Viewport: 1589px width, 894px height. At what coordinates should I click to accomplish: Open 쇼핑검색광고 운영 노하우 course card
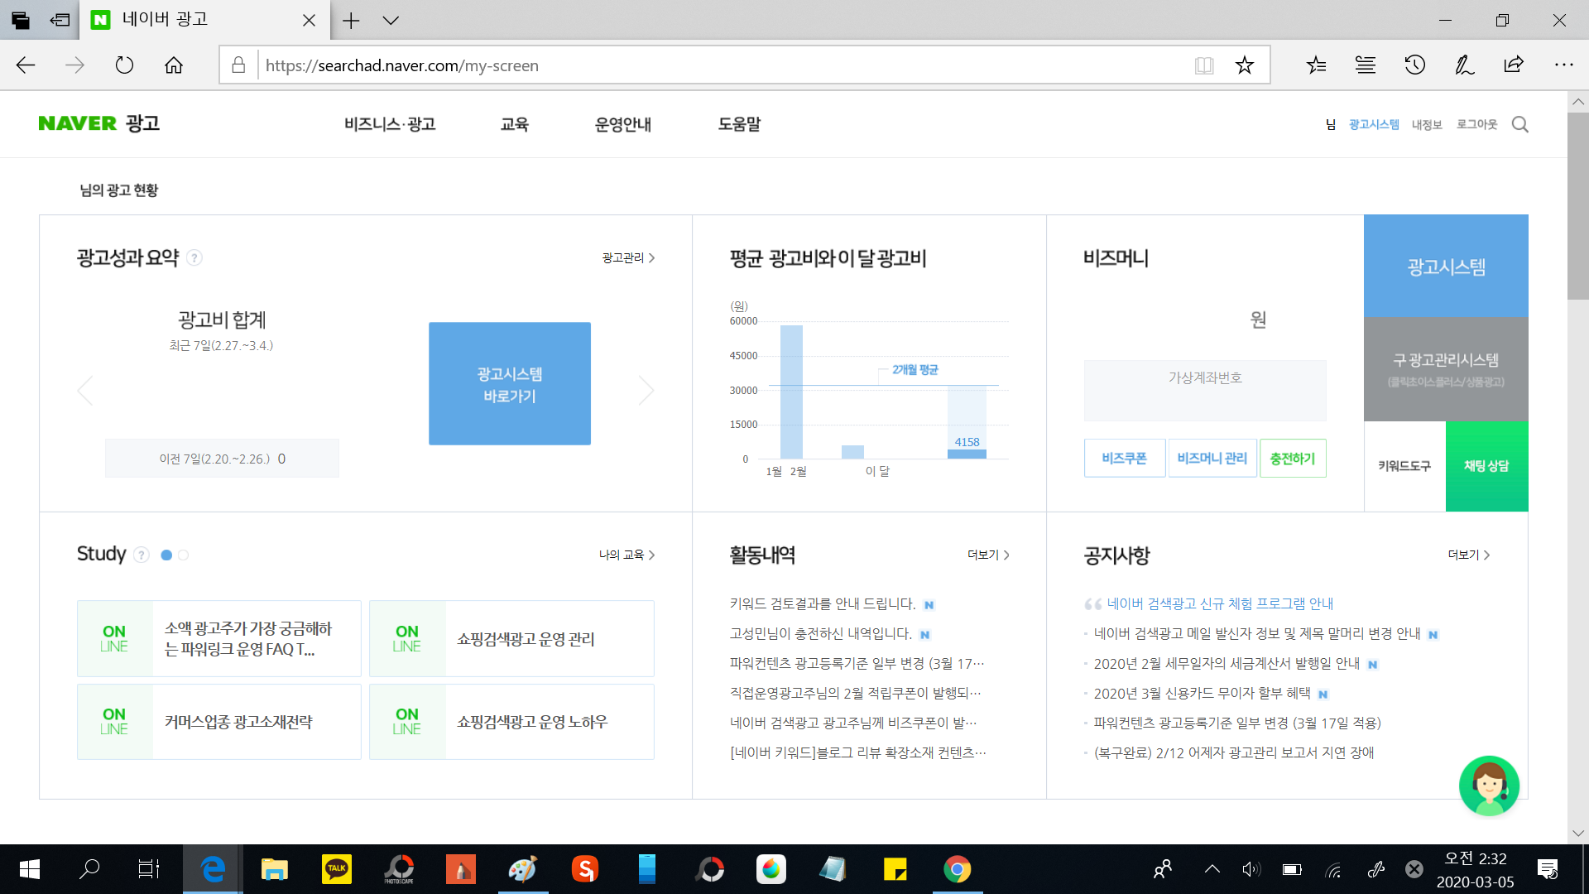pos(511,722)
